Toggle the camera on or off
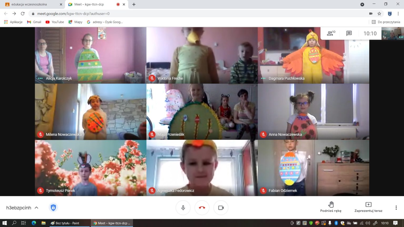This screenshot has height=227, width=404. click(221, 208)
